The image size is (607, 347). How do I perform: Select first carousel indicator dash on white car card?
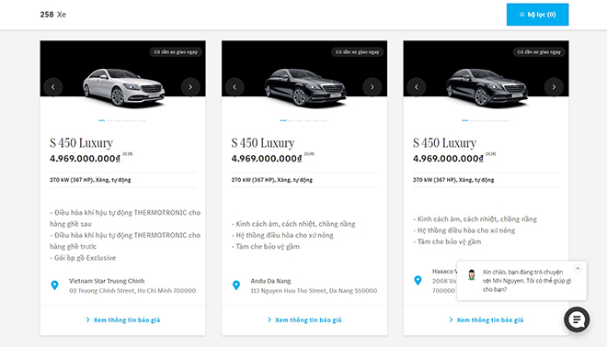point(101,120)
